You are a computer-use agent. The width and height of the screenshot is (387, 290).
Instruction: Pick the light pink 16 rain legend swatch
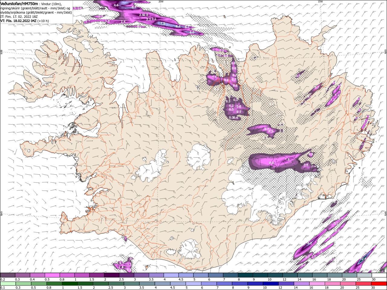[317, 284]
